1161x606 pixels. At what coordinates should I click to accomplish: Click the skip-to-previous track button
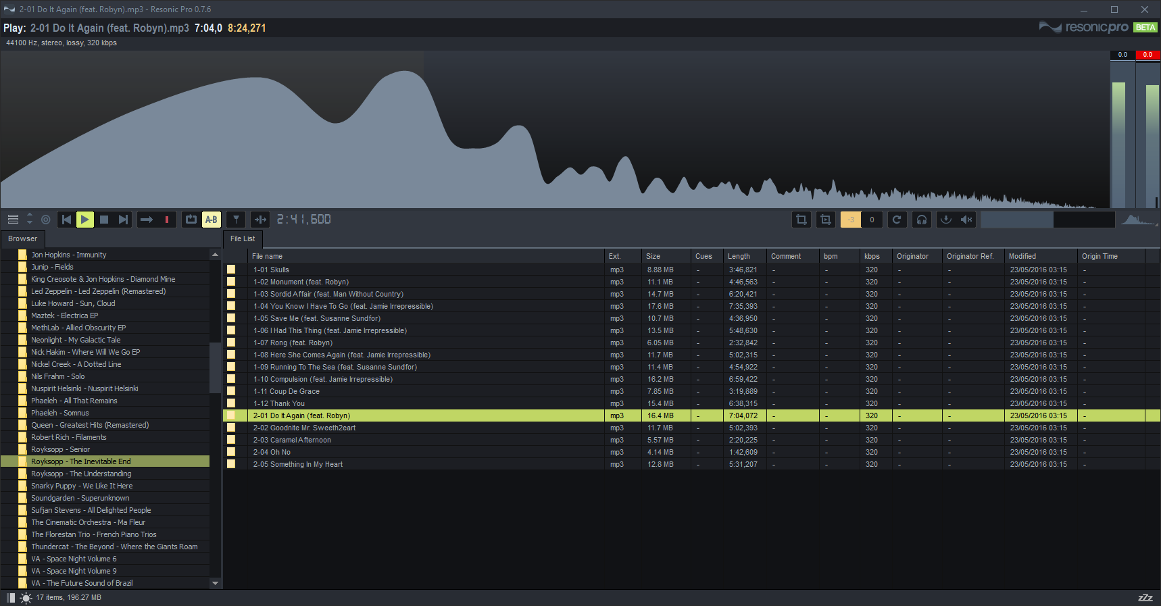(x=66, y=220)
